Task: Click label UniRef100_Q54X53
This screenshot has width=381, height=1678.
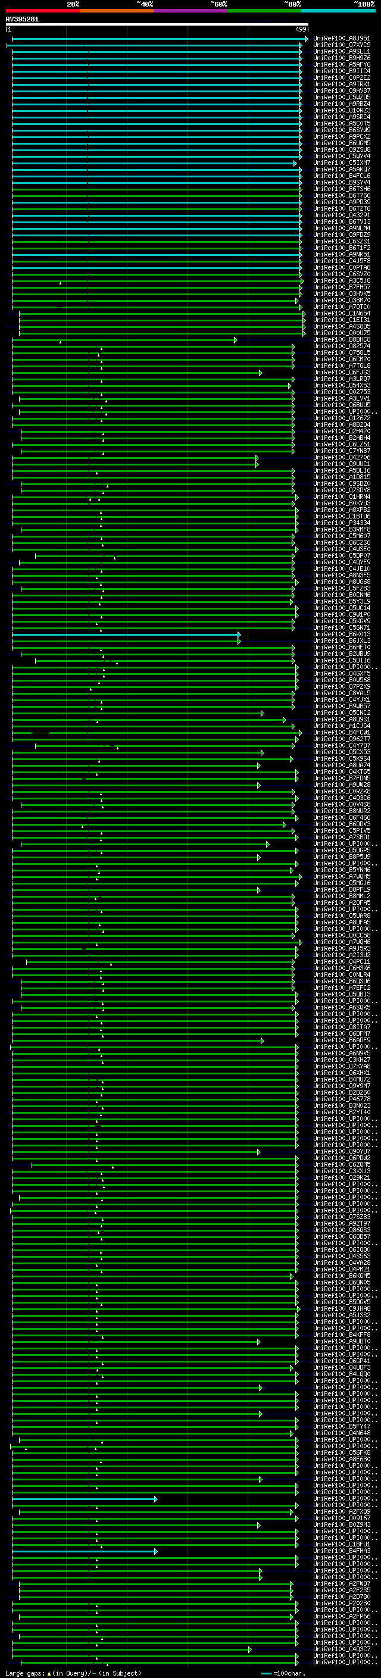Action: click(x=342, y=386)
